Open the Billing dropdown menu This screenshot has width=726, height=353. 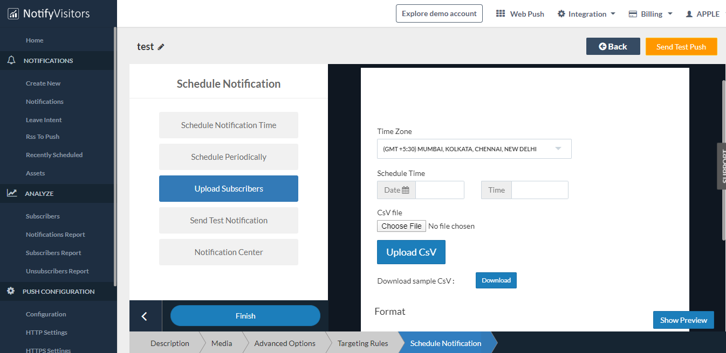650,14
